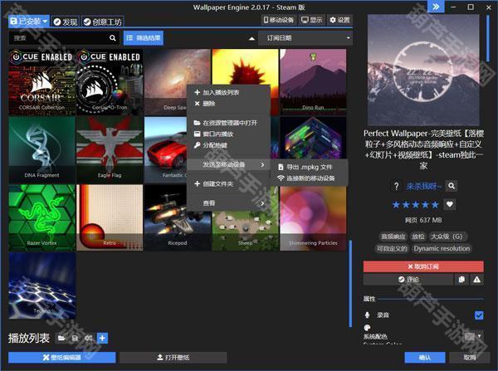Add wallpaper to playlist with plus icon
The image size is (498, 371).
(102, 339)
